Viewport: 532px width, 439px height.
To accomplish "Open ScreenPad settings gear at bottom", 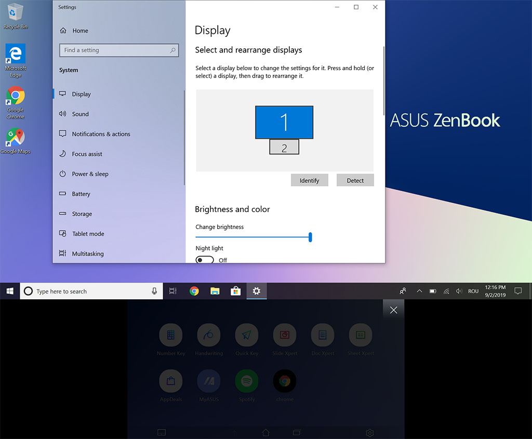I will pyautogui.click(x=370, y=433).
